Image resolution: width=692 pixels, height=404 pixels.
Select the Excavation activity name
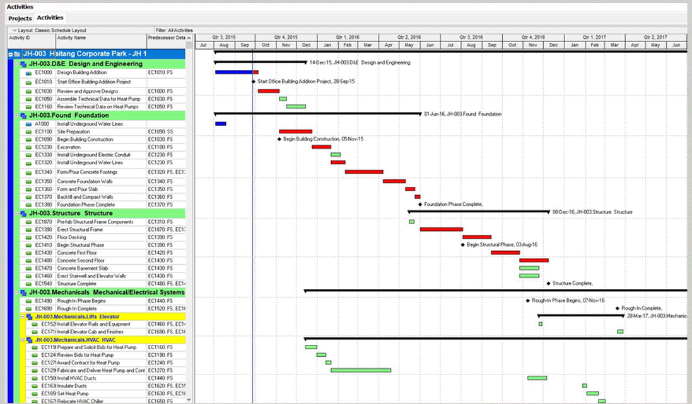point(68,147)
